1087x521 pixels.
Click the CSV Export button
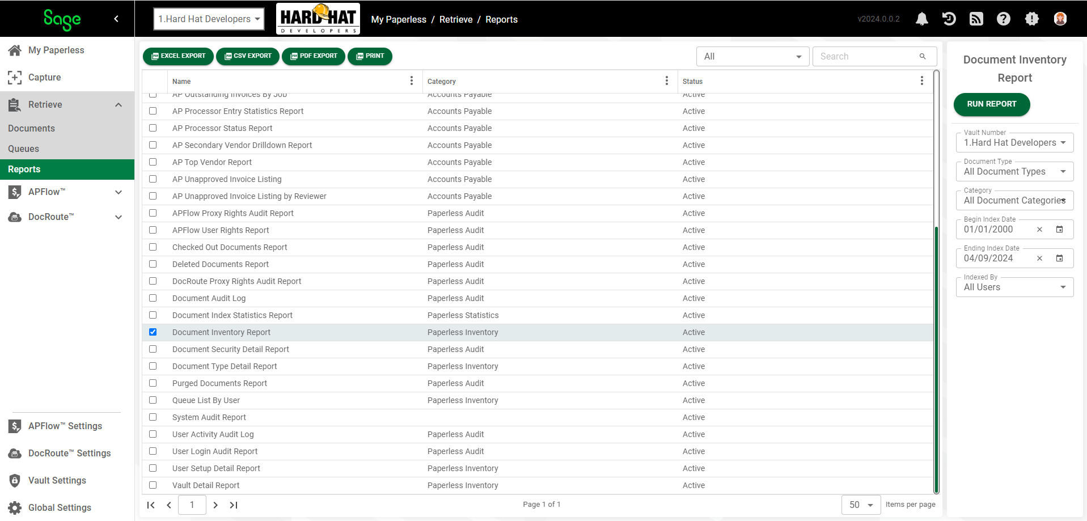point(248,56)
